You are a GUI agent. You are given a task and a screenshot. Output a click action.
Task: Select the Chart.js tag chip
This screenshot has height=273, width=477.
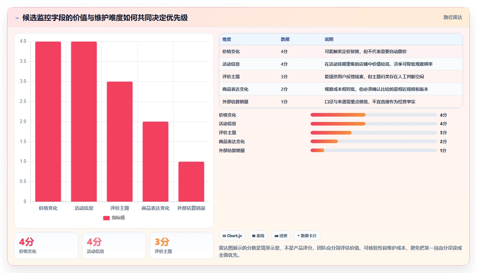pos(232,236)
